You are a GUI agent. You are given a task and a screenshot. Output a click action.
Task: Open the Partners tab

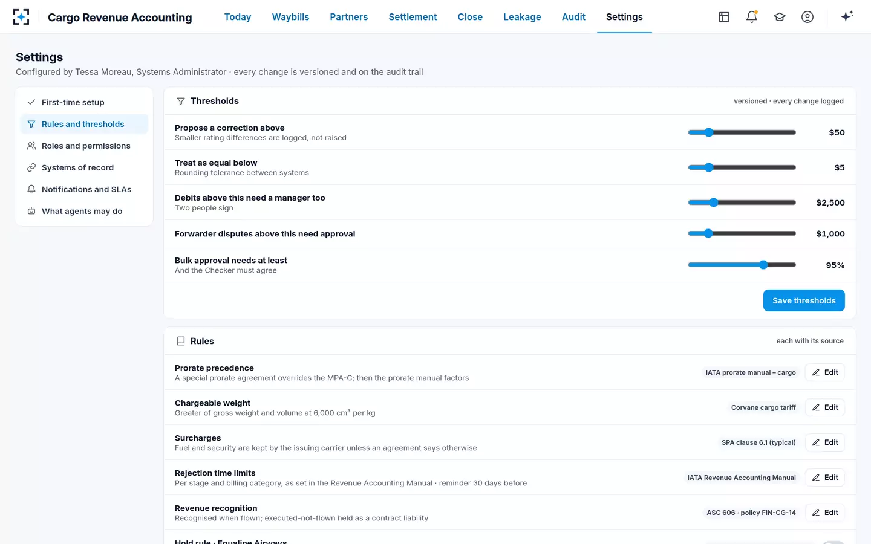(349, 17)
